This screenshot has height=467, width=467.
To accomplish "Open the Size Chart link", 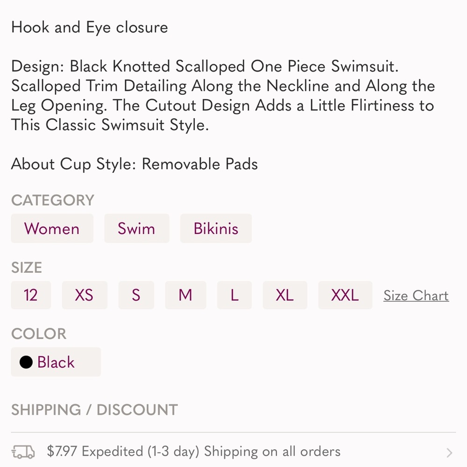I will (416, 296).
